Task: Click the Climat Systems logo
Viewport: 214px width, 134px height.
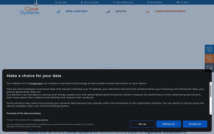Action: [30, 8]
